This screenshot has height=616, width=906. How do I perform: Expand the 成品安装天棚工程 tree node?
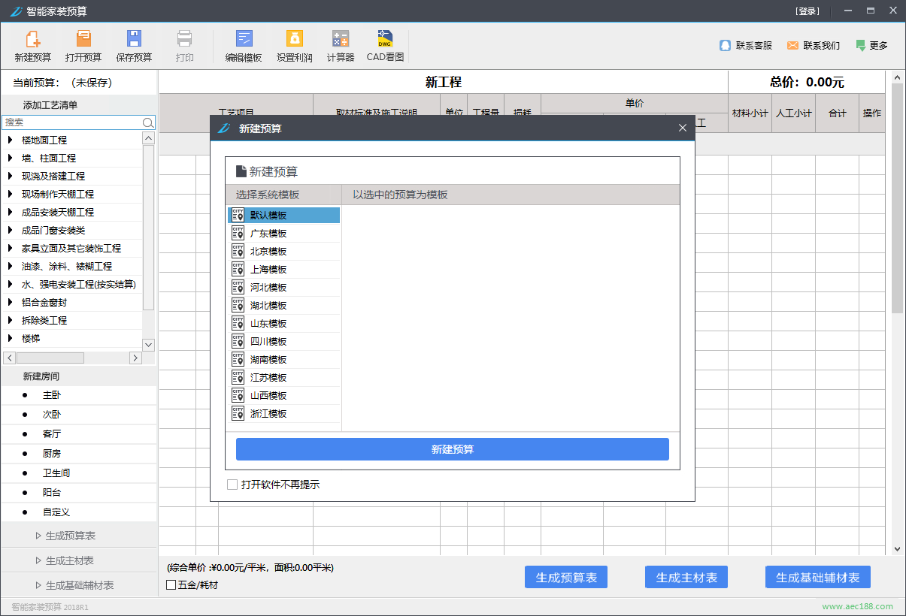click(x=11, y=212)
